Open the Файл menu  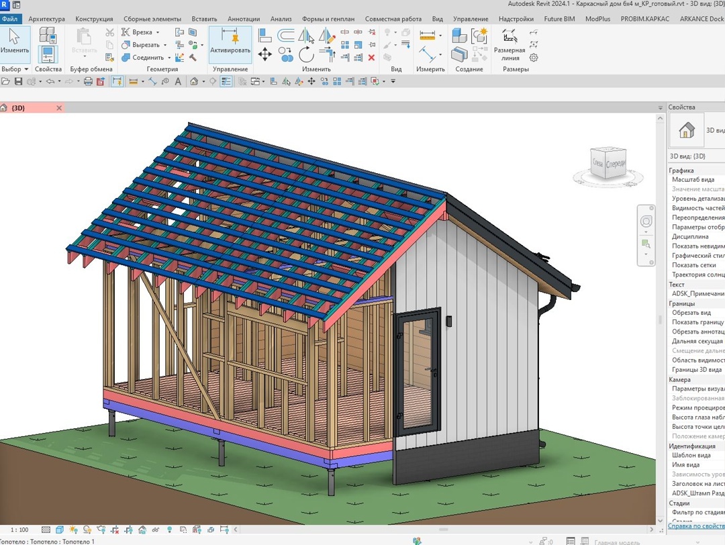click(9, 18)
